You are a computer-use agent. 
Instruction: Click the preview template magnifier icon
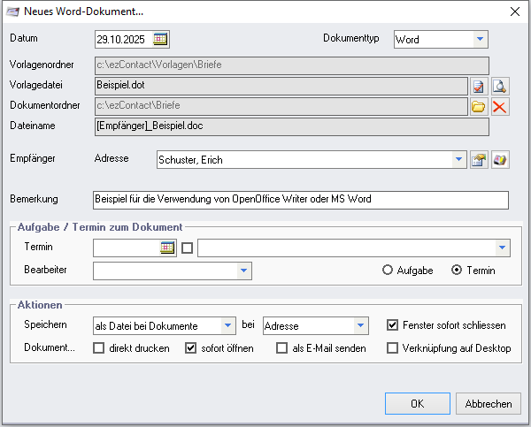point(500,86)
